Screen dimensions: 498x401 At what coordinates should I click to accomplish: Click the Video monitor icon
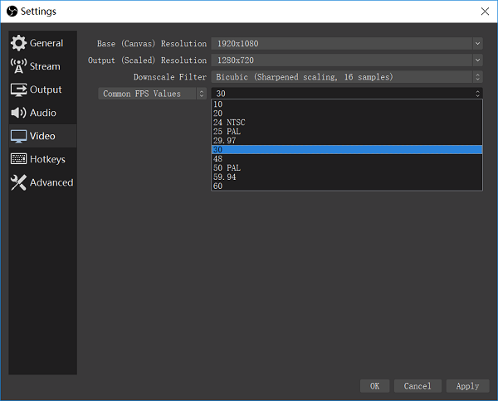pyautogui.click(x=18, y=137)
